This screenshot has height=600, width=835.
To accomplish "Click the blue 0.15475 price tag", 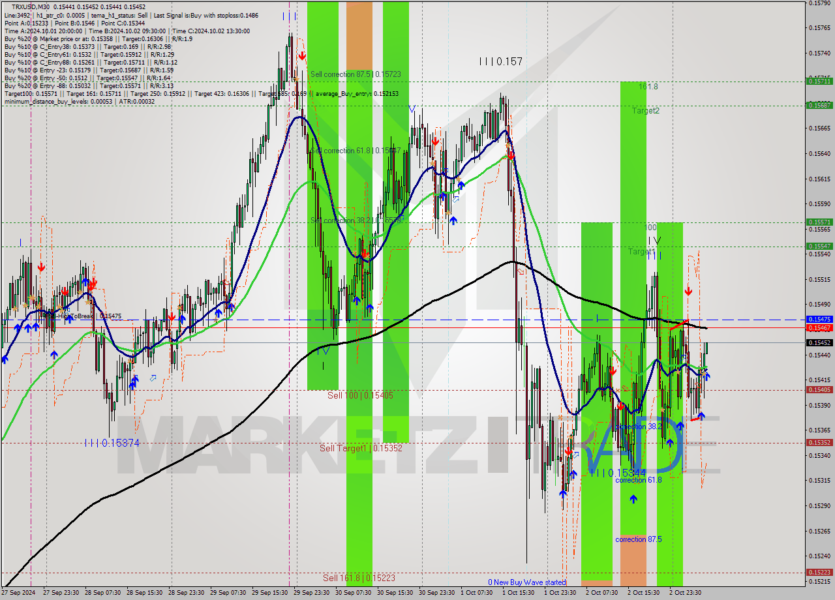I will click(x=819, y=320).
